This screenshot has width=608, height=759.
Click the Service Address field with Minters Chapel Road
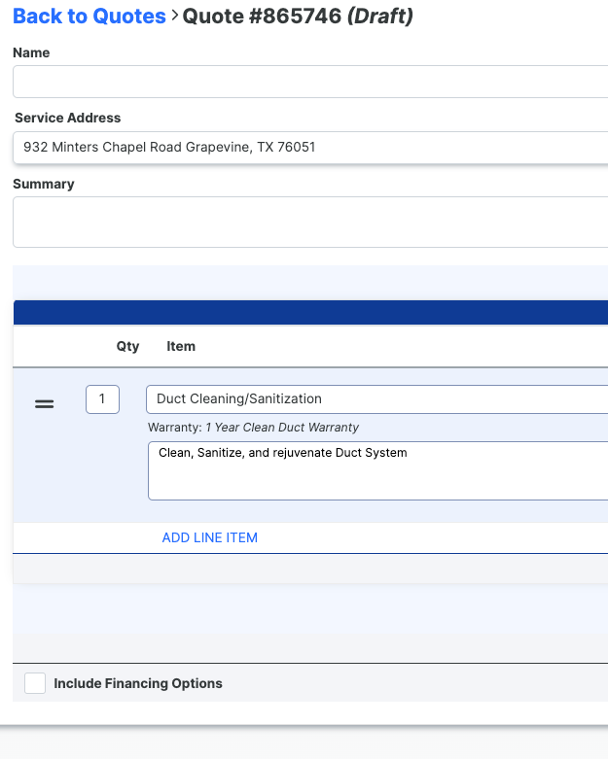pos(310,147)
